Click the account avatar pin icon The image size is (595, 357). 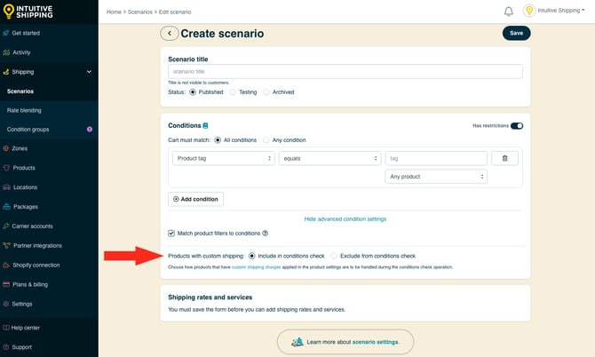point(529,11)
